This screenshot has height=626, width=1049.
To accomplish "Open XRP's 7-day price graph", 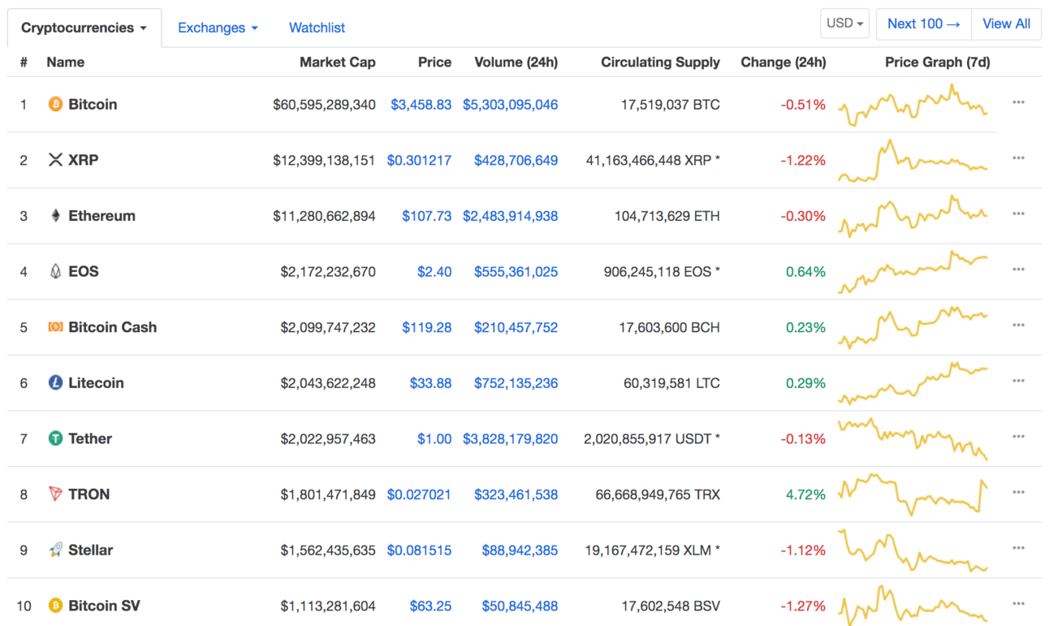I will tap(913, 161).
